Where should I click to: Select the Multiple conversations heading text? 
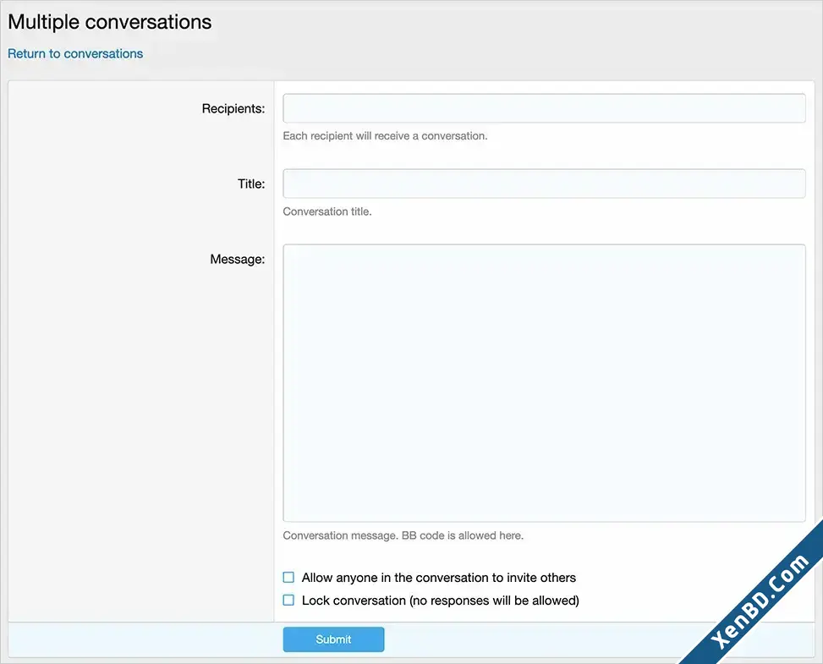click(110, 22)
